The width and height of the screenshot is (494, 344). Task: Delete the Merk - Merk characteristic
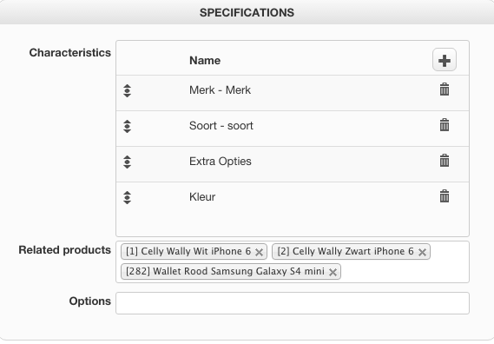[x=445, y=89]
